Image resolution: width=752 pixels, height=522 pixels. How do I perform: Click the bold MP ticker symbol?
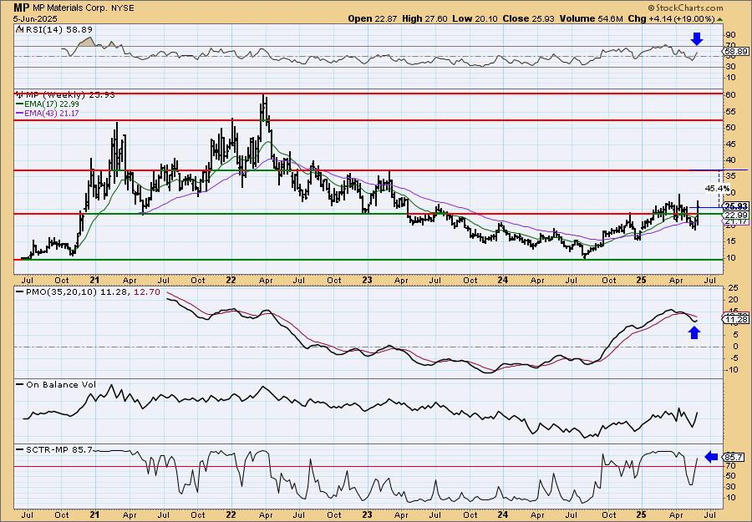pyautogui.click(x=21, y=8)
